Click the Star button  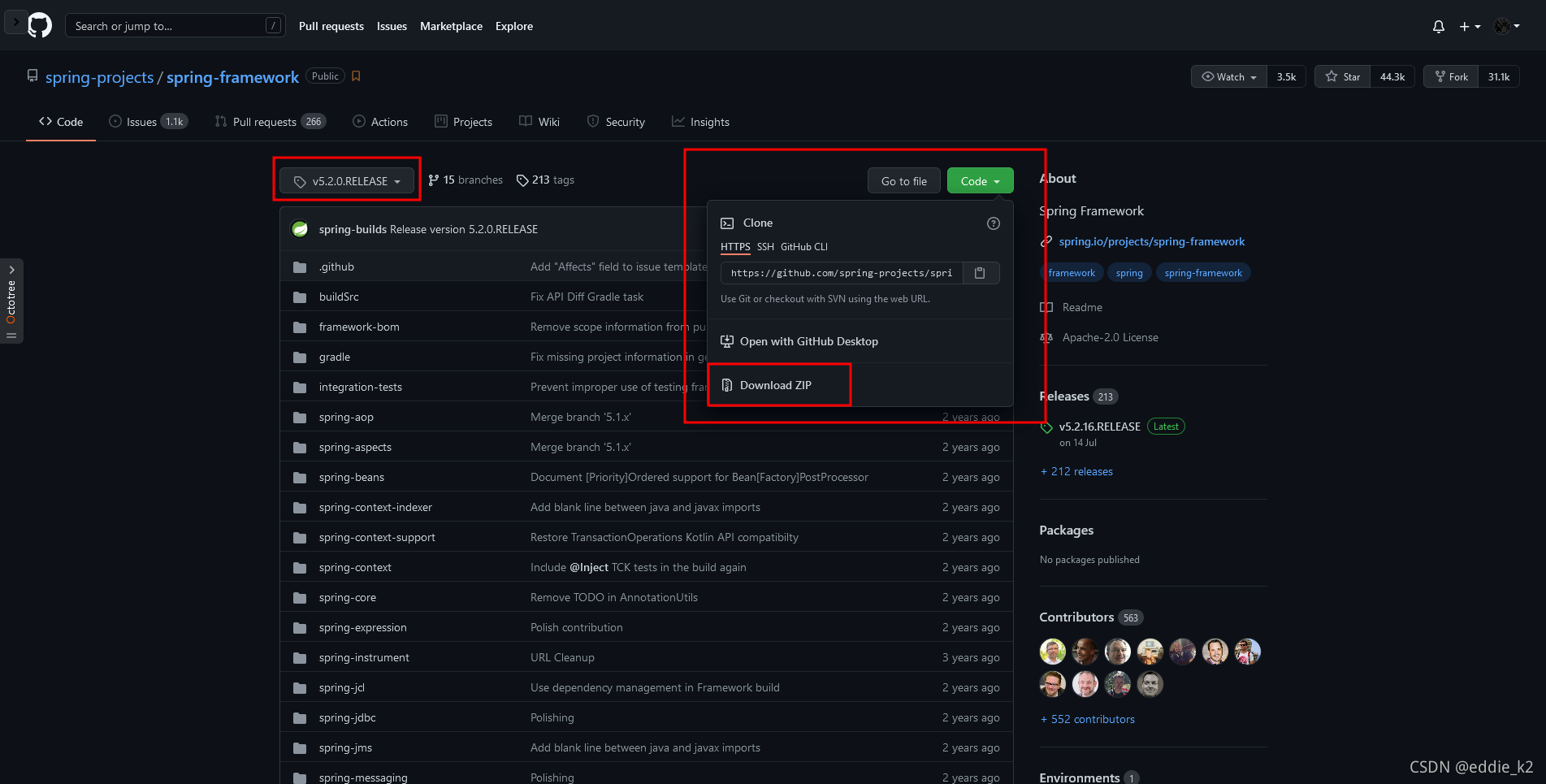coord(1342,76)
